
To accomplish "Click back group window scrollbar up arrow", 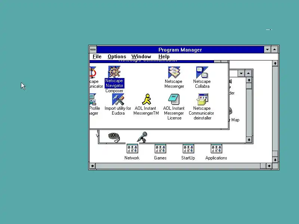I will [x=249, y=80].
